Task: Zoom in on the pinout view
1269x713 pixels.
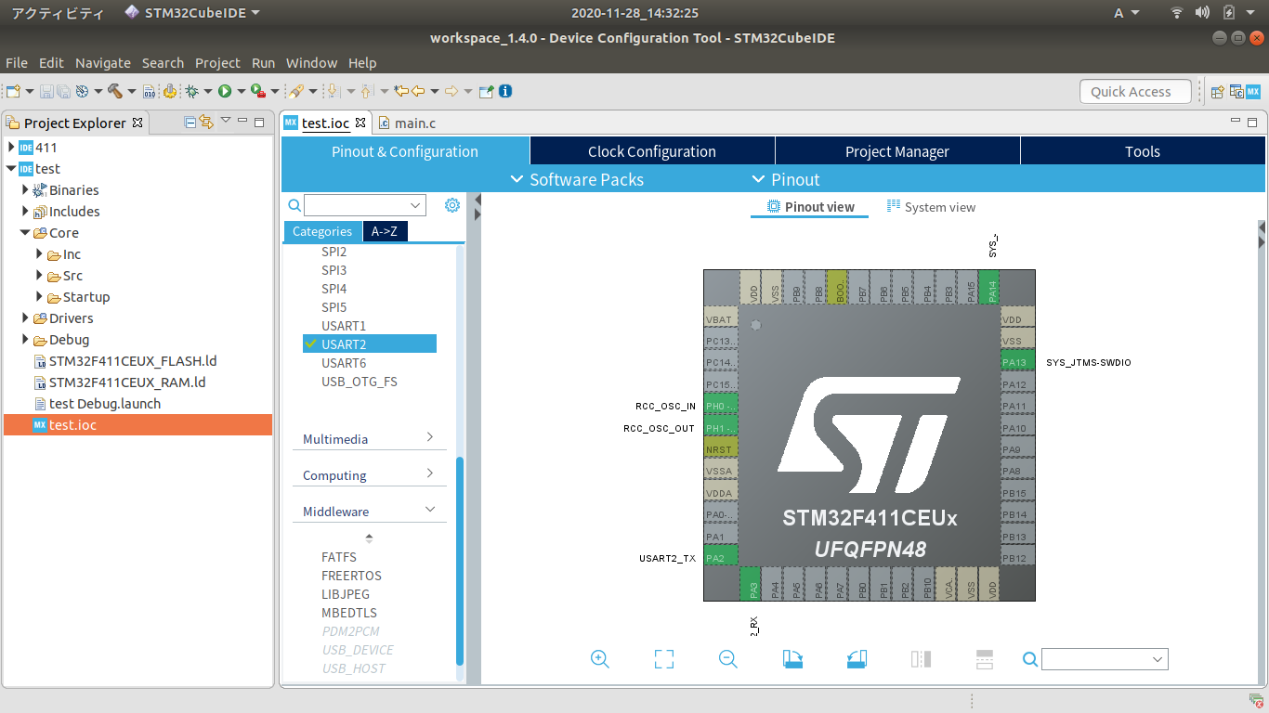Action: [x=599, y=658]
